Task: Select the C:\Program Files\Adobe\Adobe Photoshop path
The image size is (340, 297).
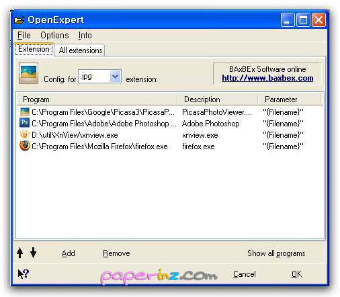Action: (x=104, y=124)
